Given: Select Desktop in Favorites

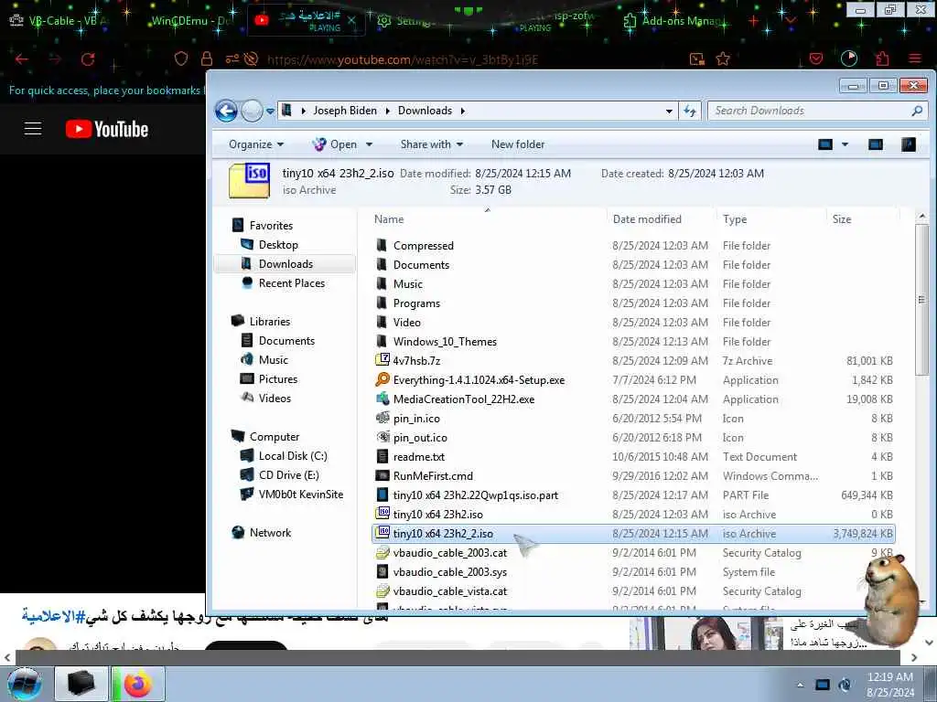Looking at the screenshot, I should click(x=278, y=245).
